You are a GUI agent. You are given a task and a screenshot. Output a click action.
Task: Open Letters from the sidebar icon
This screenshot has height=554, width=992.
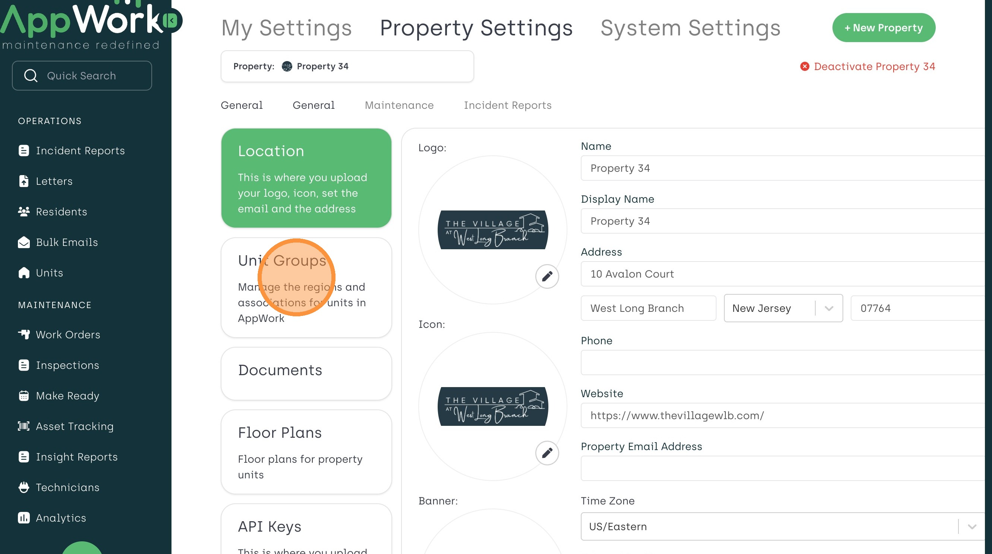[x=23, y=181]
